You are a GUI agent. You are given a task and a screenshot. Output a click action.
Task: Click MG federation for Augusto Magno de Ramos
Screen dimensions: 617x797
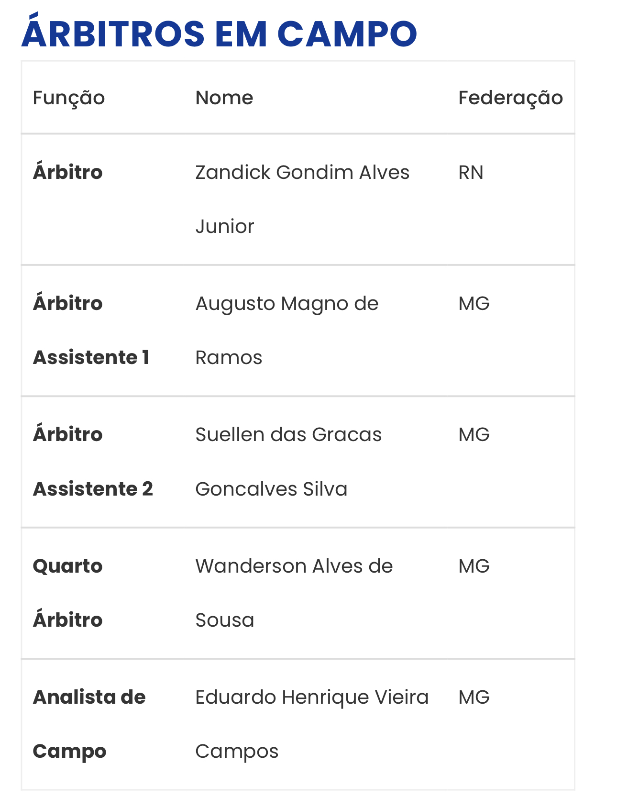tap(474, 303)
